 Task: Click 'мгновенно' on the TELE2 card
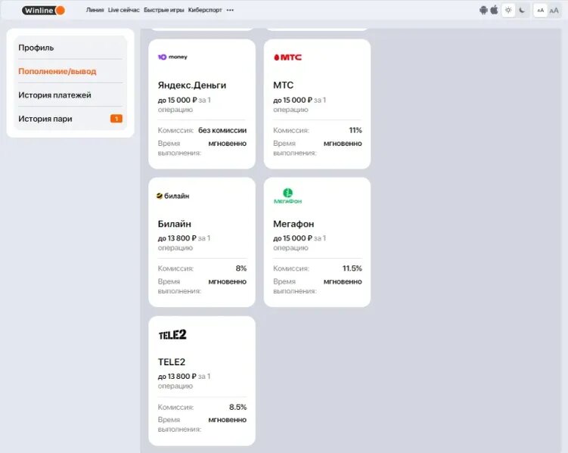(228, 420)
